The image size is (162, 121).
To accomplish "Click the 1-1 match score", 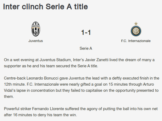I will tap(86, 33).
